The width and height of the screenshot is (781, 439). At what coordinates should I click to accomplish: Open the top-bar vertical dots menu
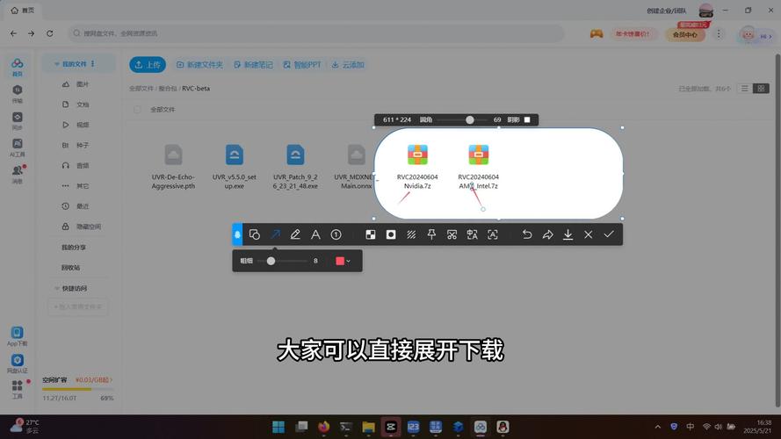click(x=719, y=34)
